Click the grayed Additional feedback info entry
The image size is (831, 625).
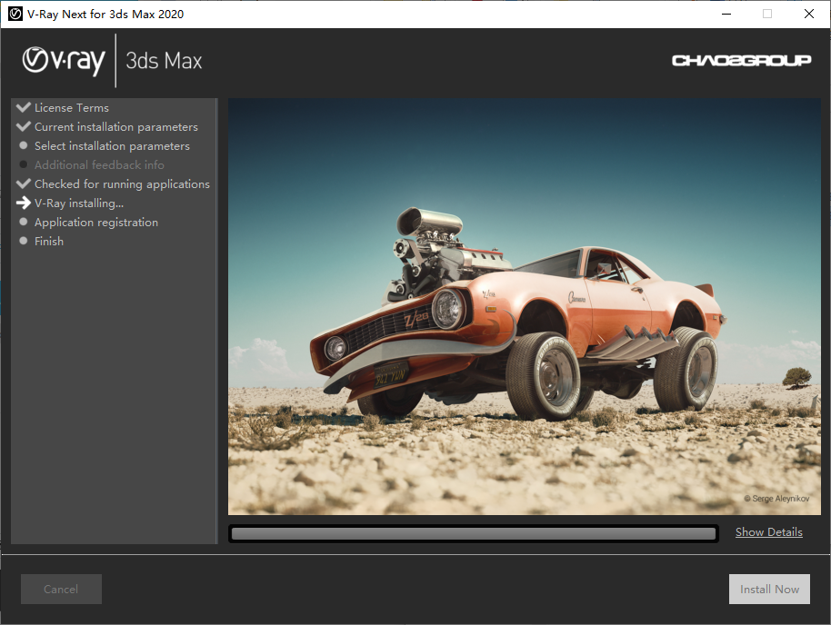[x=99, y=164]
